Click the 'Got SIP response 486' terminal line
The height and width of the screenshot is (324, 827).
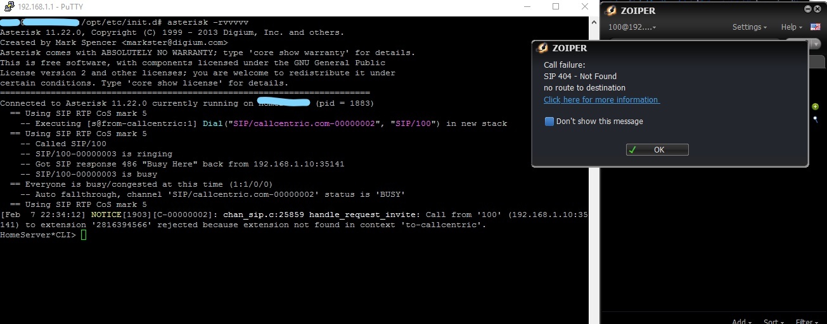pos(183,164)
